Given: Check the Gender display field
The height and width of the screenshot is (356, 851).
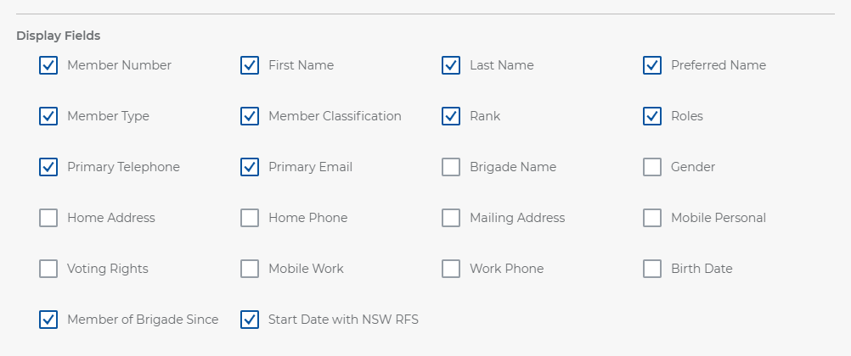Looking at the screenshot, I should point(652,167).
